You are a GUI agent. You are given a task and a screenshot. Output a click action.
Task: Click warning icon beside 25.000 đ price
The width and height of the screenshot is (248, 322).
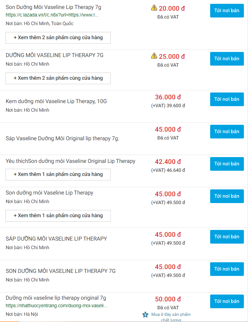154,56
